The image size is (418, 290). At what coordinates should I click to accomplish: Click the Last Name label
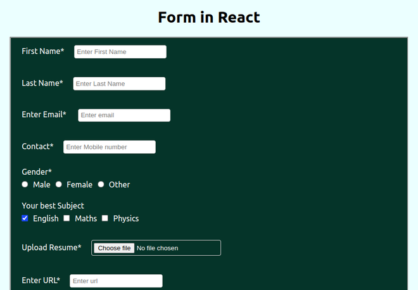42,83
